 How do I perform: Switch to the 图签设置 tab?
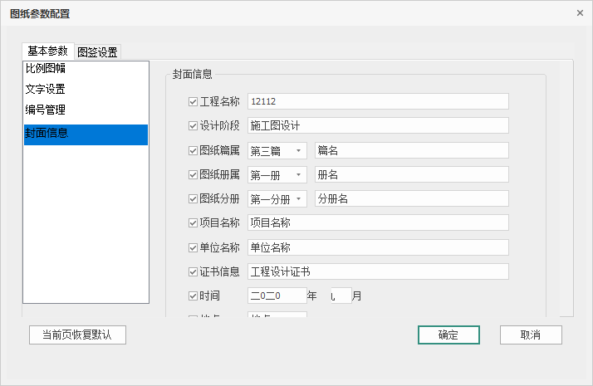coord(97,51)
